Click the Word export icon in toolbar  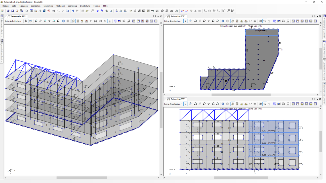[45, 11]
